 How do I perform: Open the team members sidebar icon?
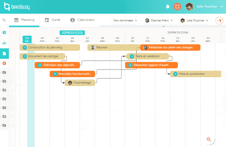[4, 43]
